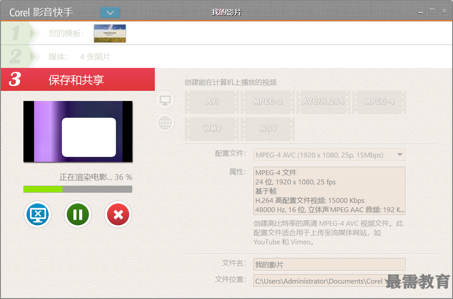The image size is (453, 299).
Task: Open the 配置文件 profile dropdown
Action: pos(329,155)
